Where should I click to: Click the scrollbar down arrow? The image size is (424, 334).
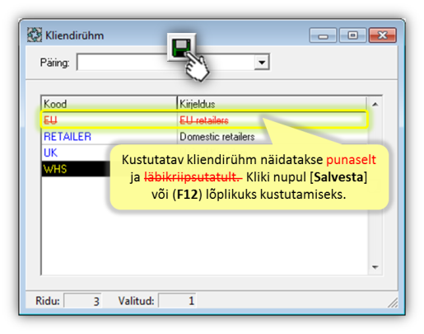[375, 267]
